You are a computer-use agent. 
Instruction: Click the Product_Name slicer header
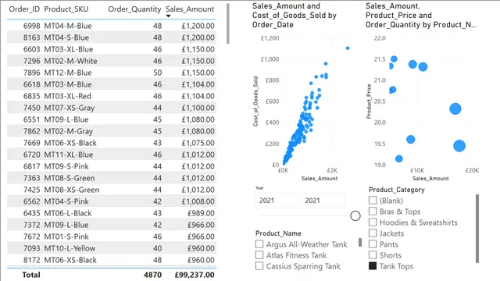[x=278, y=233]
